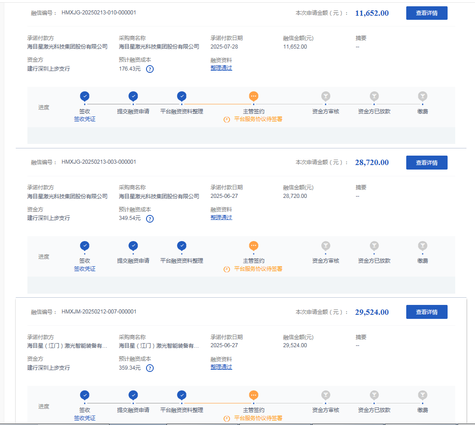The width and height of the screenshot is (475, 425).
Task: Open 查看详情 for the 29,524.00 application
Action: 426,312
